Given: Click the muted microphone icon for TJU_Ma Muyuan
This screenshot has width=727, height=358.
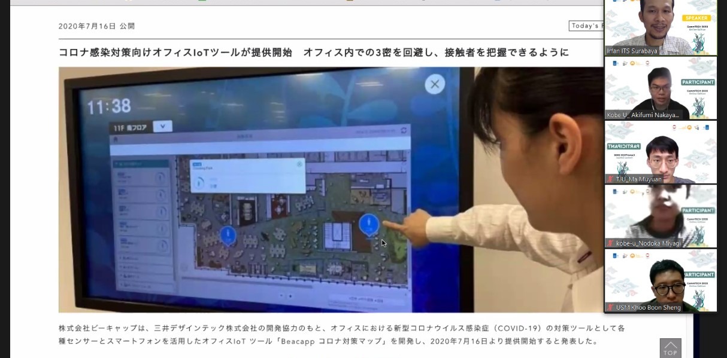Looking at the screenshot, I should pos(611,179).
